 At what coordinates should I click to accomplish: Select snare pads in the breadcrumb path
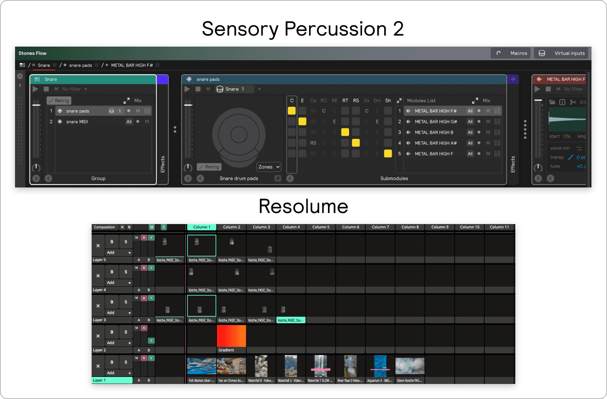click(81, 65)
